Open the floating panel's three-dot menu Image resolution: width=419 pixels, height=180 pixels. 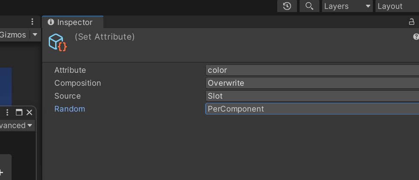[7, 112]
